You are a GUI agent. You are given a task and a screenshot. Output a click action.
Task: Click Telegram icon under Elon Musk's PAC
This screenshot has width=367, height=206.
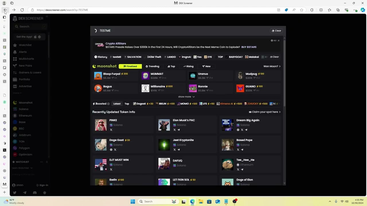tap(179, 130)
